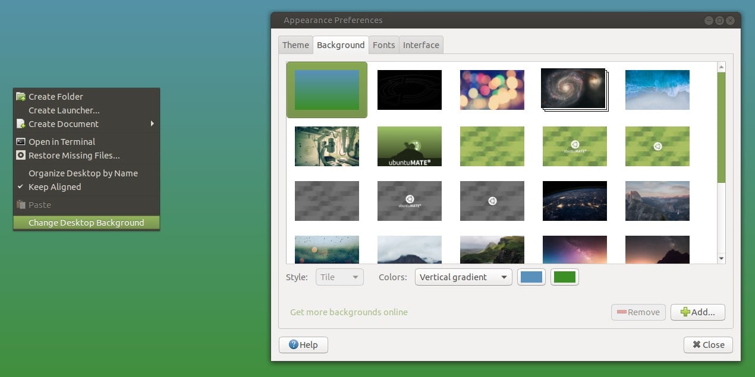Select the Earth at night wallpaper
Screen dimensions: 755x377
[x=574, y=201]
